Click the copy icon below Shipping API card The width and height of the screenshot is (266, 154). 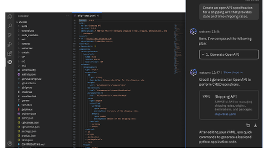(x=248, y=125)
